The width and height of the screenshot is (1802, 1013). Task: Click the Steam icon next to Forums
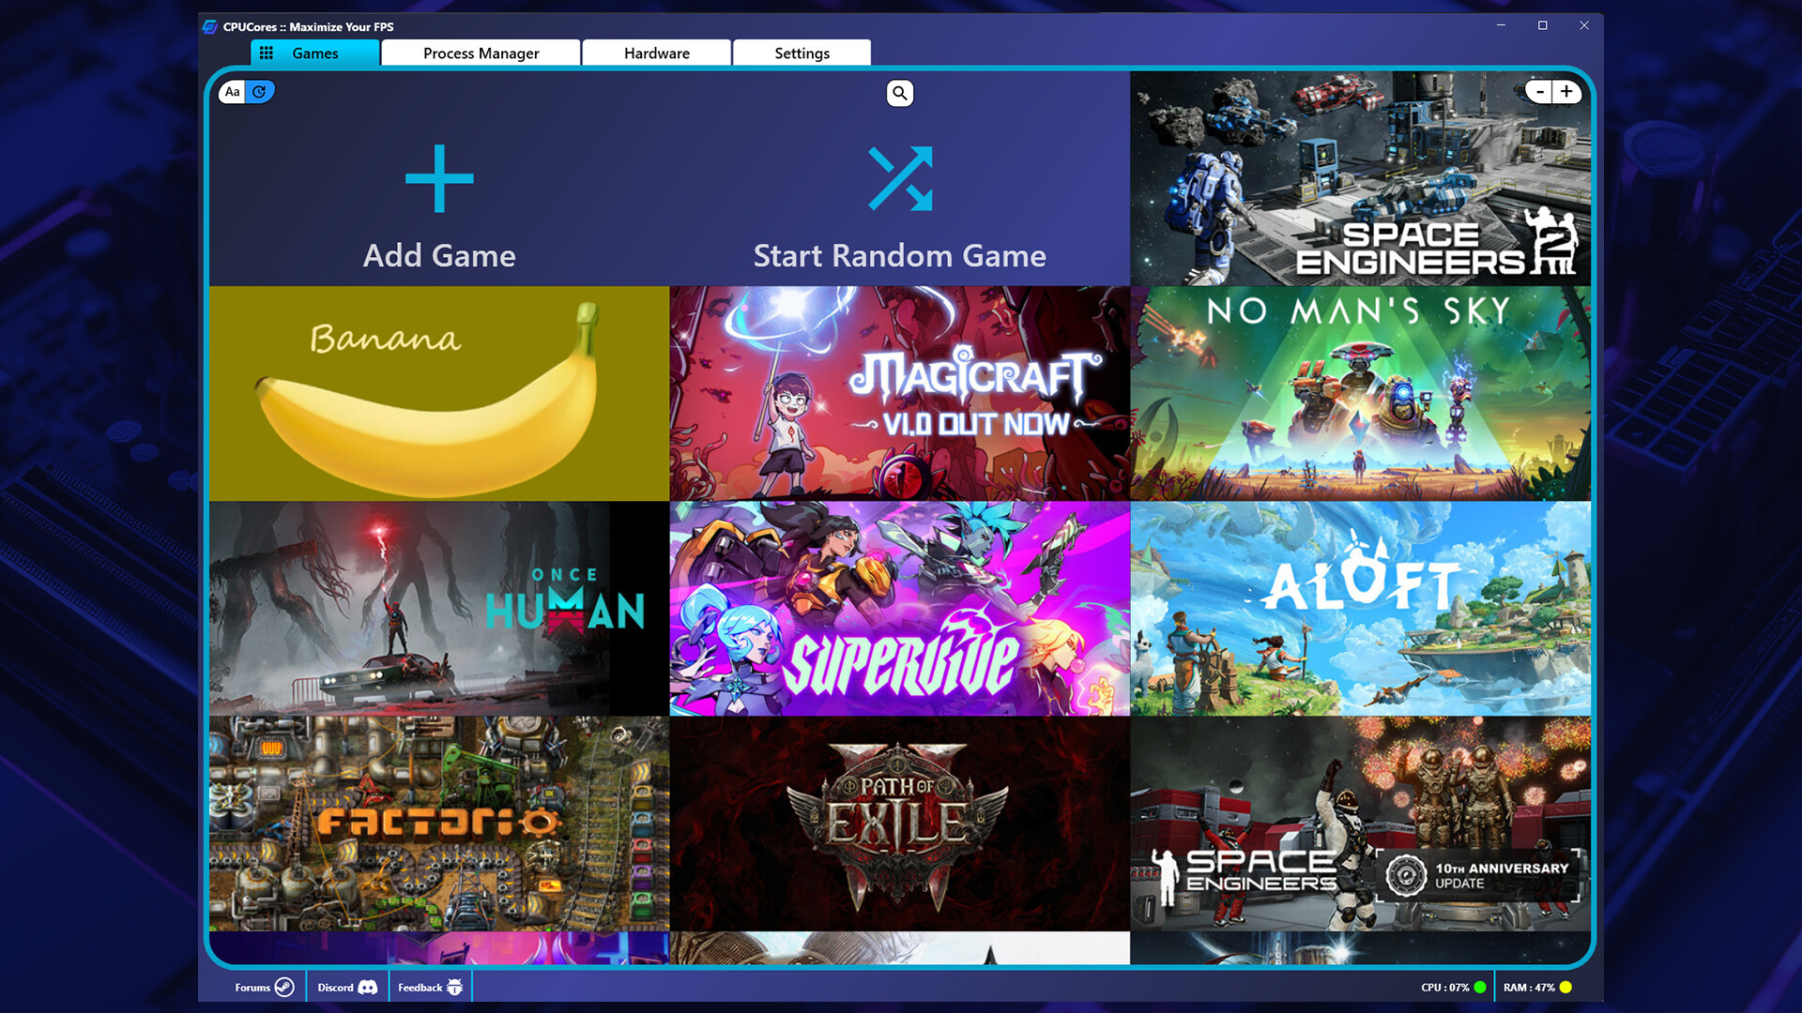click(286, 987)
